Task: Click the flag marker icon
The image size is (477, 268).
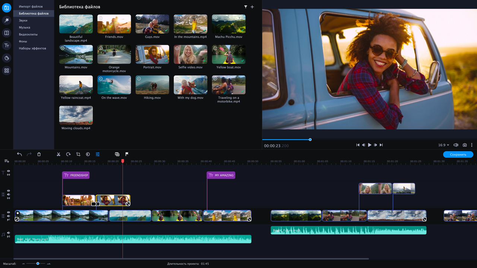Action: click(x=127, y=154)
